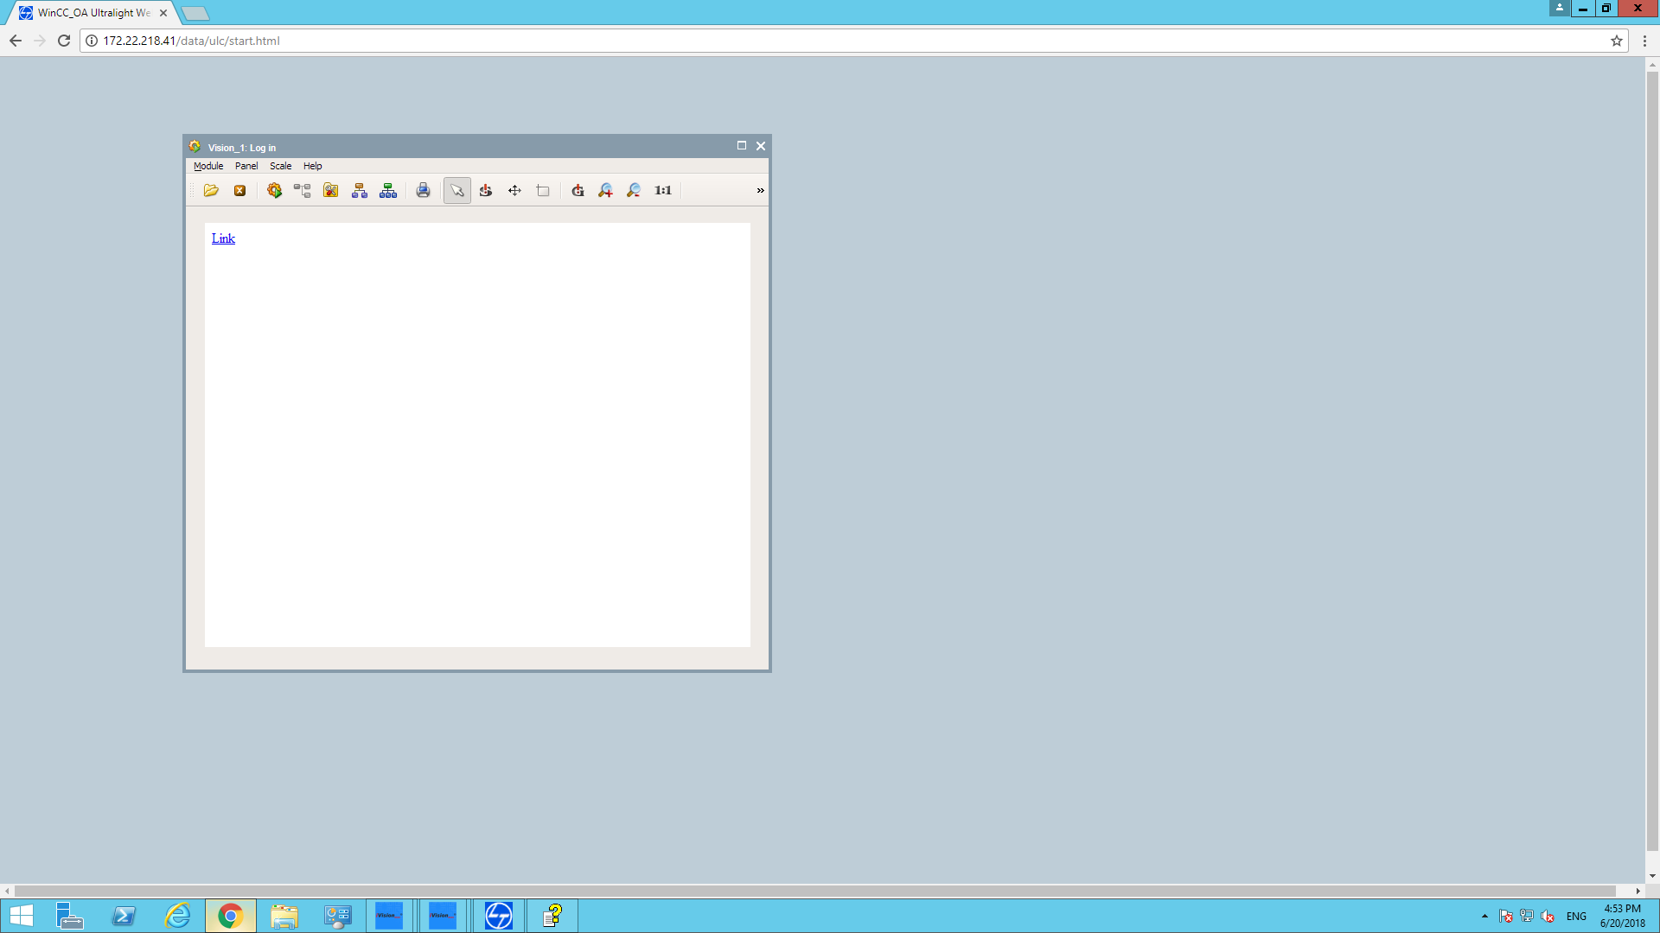This screenshot has width=1660, height=933.
Task: Click the Link hyperlink in panel
Action: pyautogui.click(x=223, y=238)
